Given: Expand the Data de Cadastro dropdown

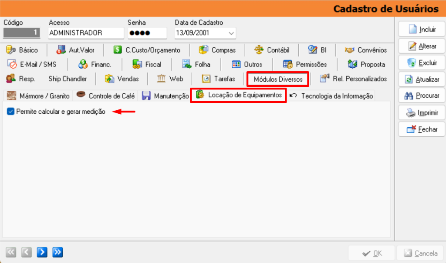Looking at the screenshot, I should 231,33.
